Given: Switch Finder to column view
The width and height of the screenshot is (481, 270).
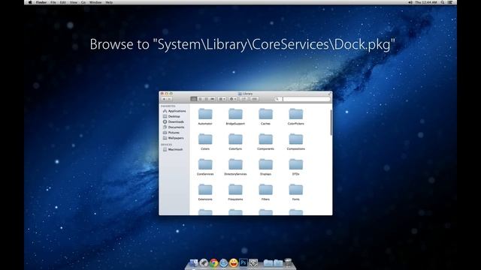Looking at the screenshot, I should point(206,99).
